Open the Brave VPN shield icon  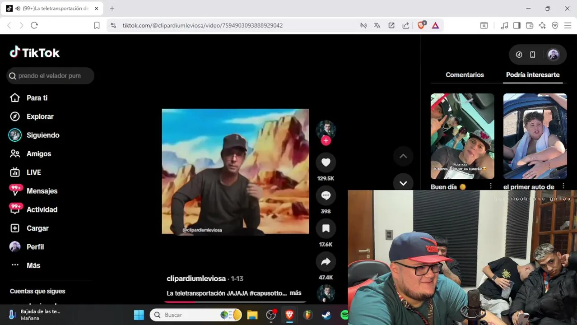[555, 25]
